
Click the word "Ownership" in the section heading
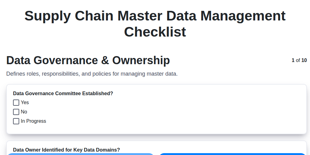click(x=141, y=60)
